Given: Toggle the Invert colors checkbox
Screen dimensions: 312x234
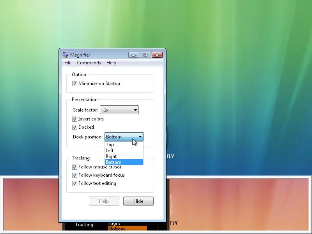Looking at the screenshot, I should pyautogui.click(x=74, y=119).
